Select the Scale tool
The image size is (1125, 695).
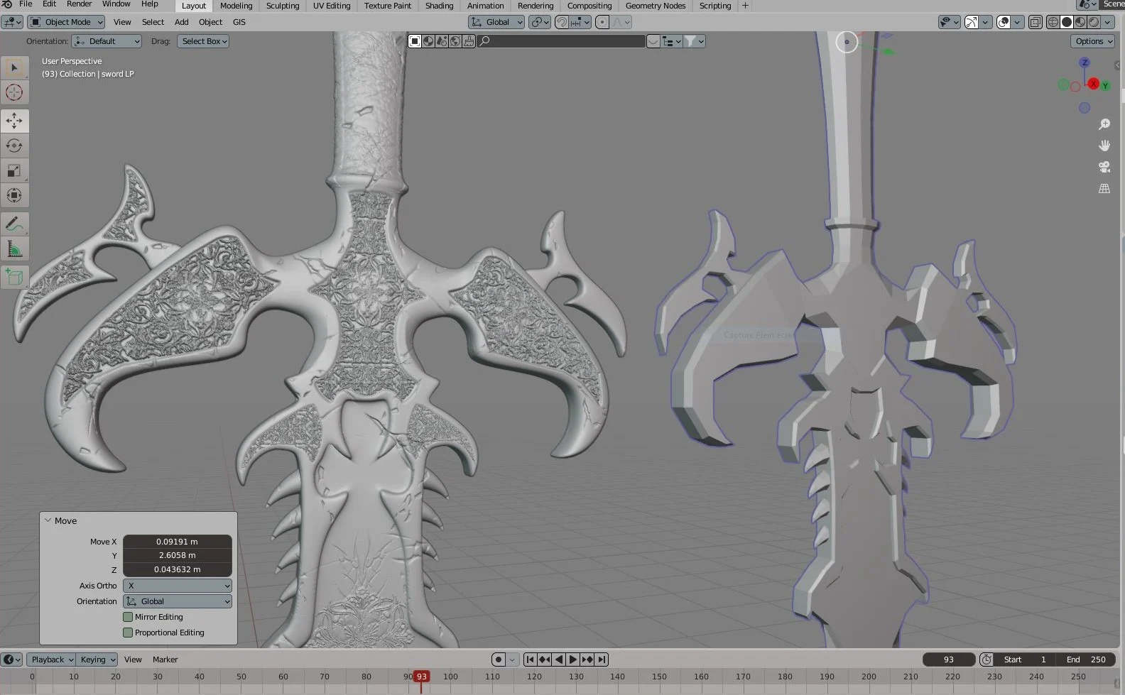14,170
